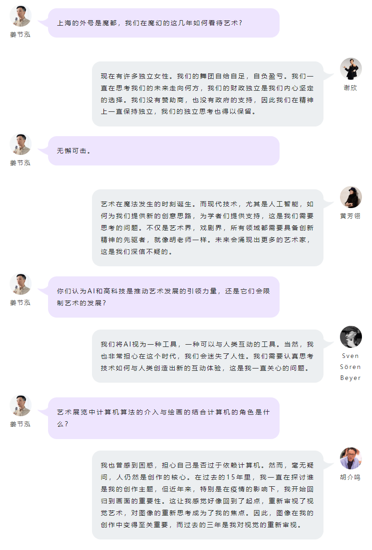
Task: Select the purple bubble about 上海的外号是魔都
Action: tap(164, 22)
